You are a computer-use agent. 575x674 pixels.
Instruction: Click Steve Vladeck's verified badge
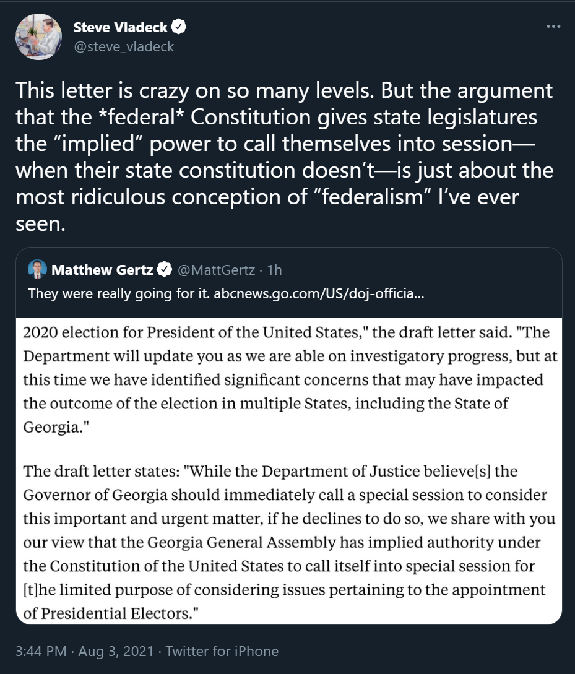[x=179, y=27]
